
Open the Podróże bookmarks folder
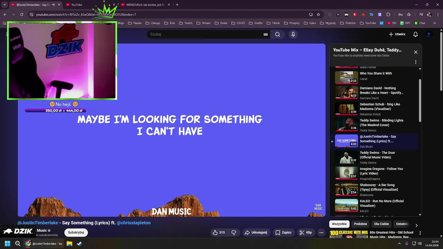[x=347, y=23]
